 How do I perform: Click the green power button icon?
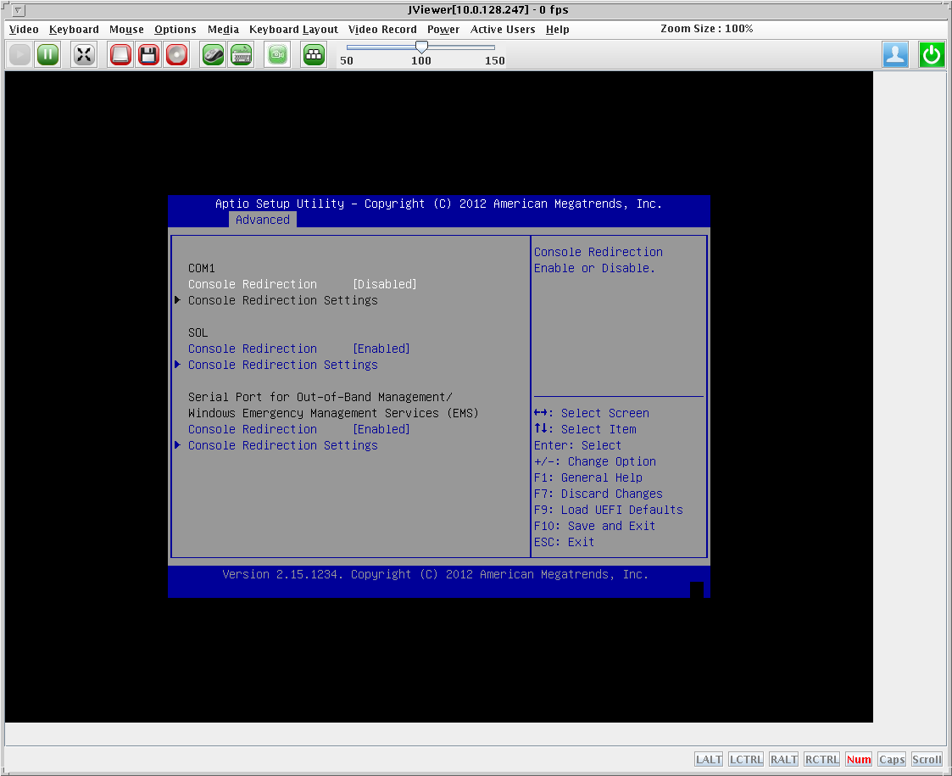tap(932, 55)
